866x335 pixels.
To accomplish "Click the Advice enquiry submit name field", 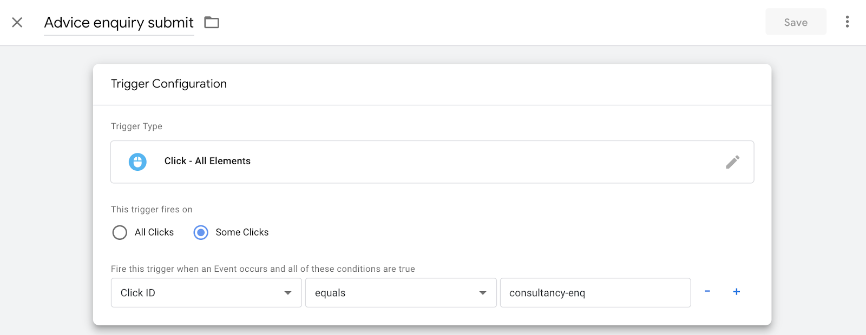I will tap(119, 23).
